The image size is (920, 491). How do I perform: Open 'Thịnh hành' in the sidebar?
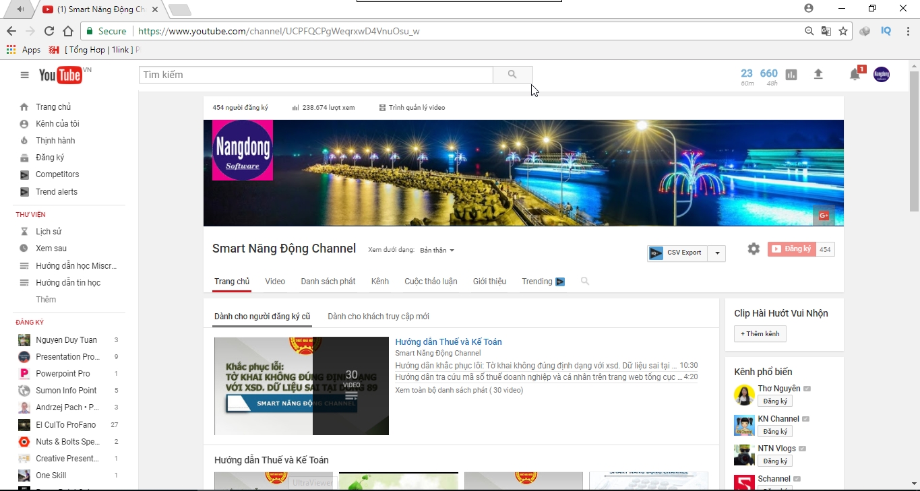[55, 141]
